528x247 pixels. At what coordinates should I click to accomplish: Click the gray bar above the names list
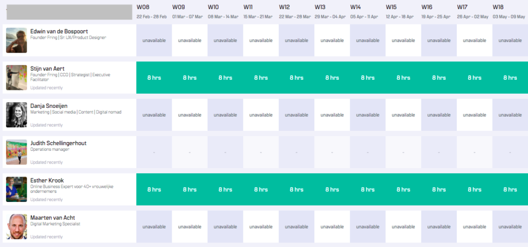[69, 12]
